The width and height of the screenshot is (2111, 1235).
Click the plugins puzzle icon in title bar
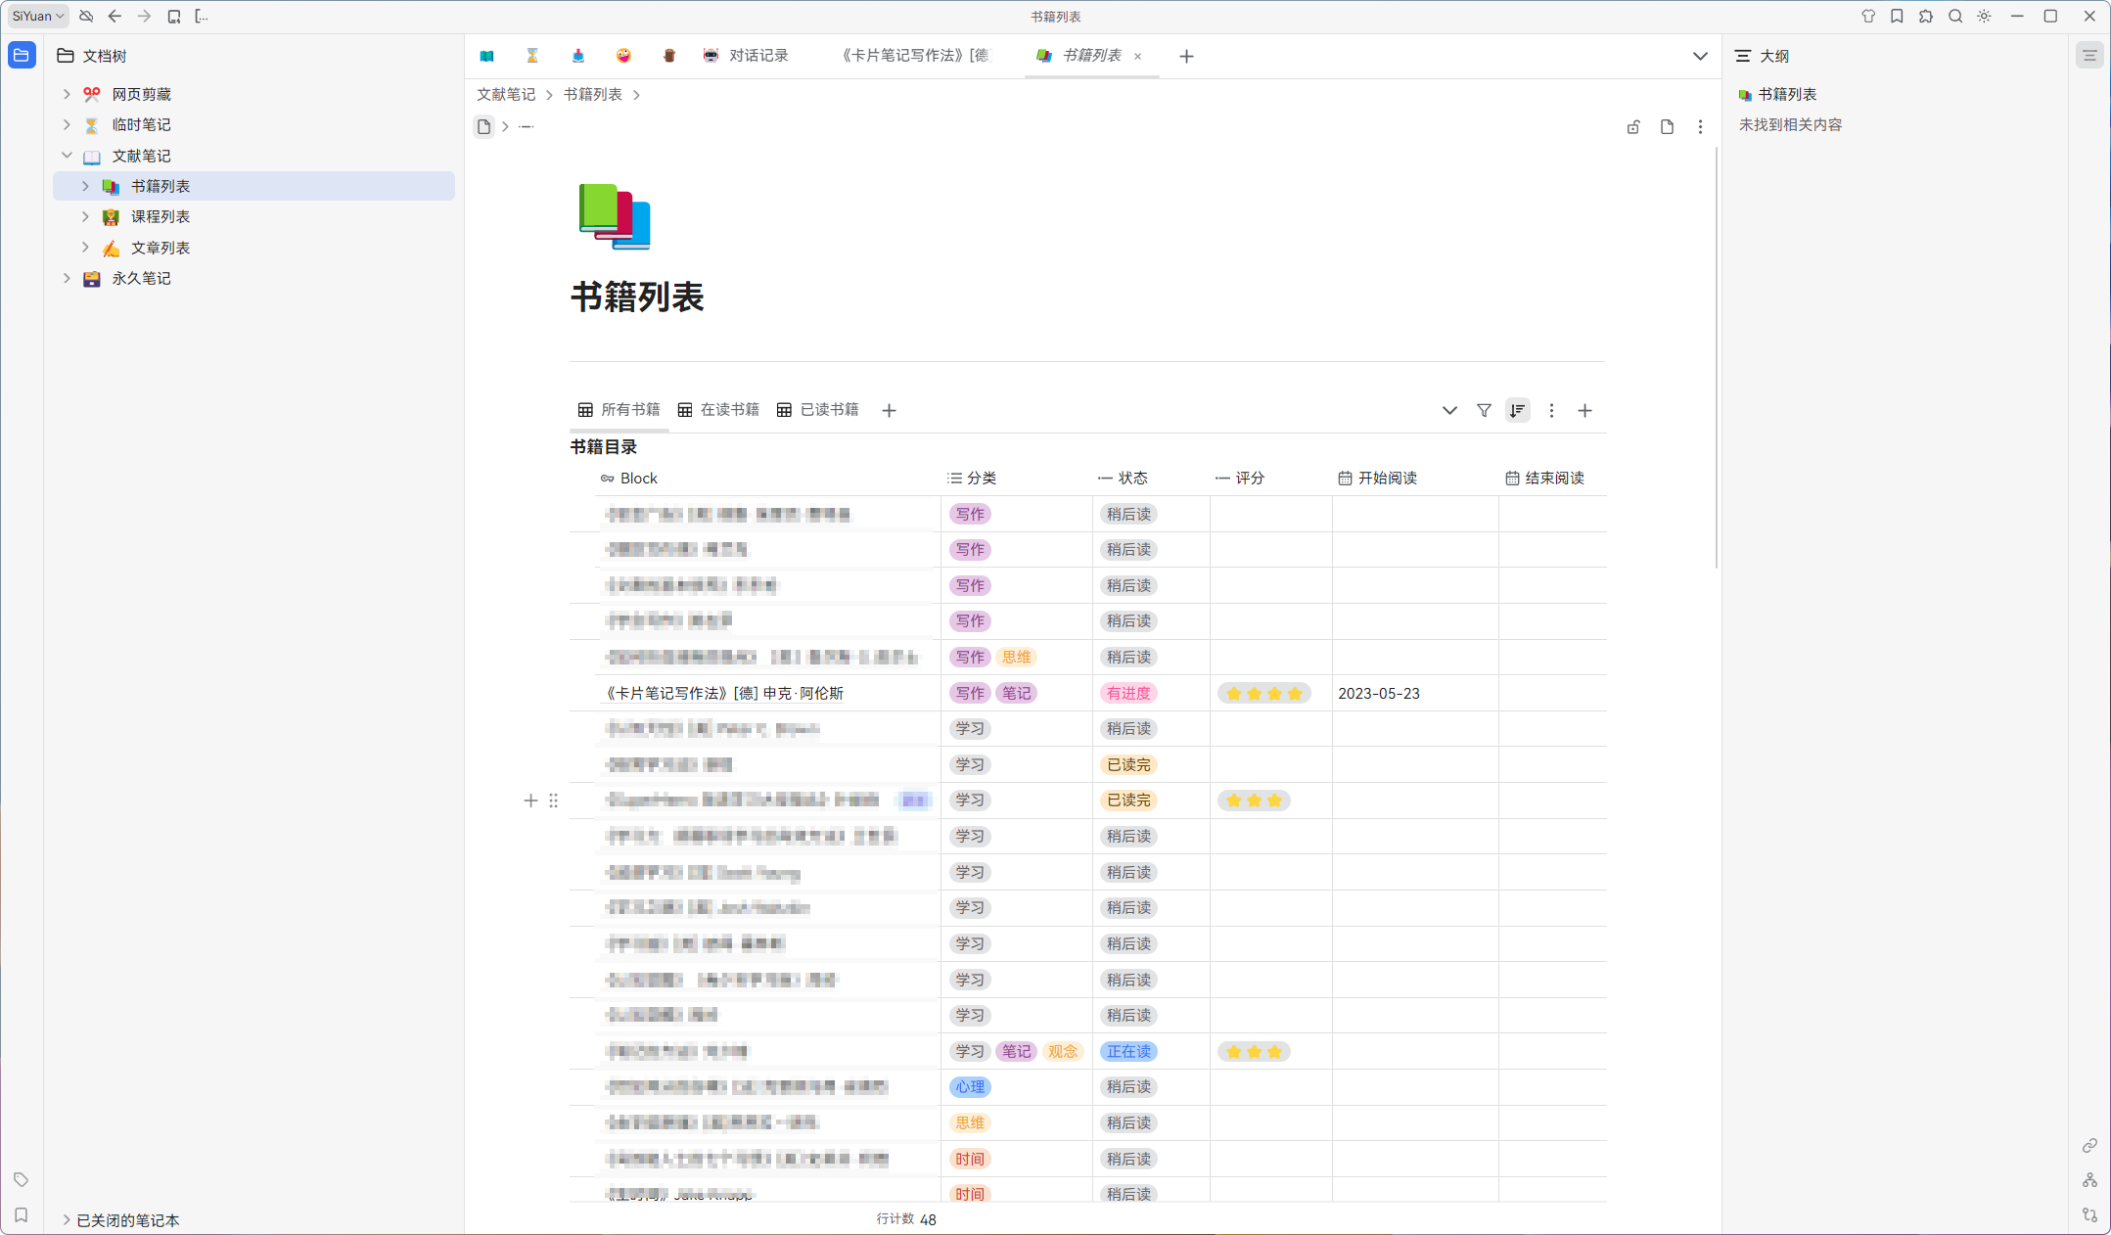click(1925, 17)
